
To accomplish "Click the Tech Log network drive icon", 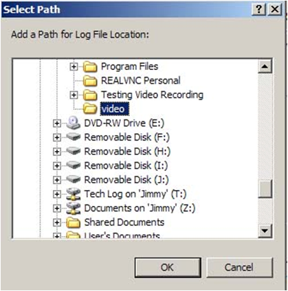I will click(x=74, y=194).
